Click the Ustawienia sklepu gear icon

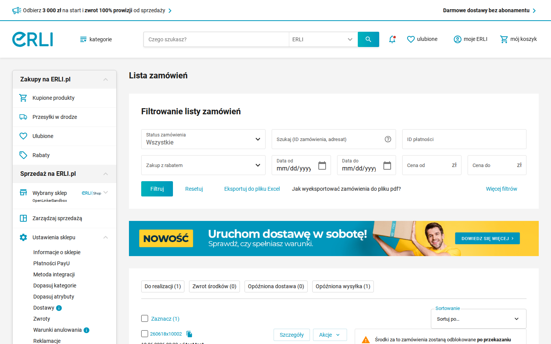tap(23, 237)
